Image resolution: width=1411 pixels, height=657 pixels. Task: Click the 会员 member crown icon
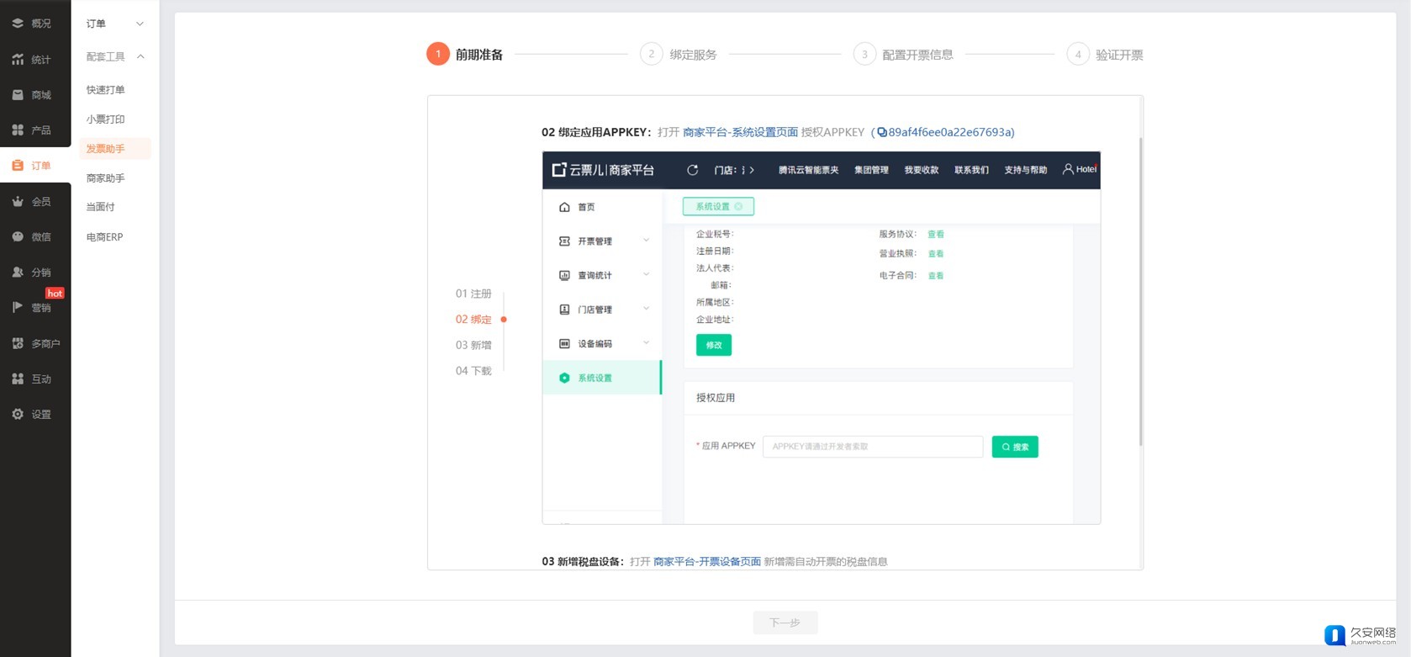(18, 202)
